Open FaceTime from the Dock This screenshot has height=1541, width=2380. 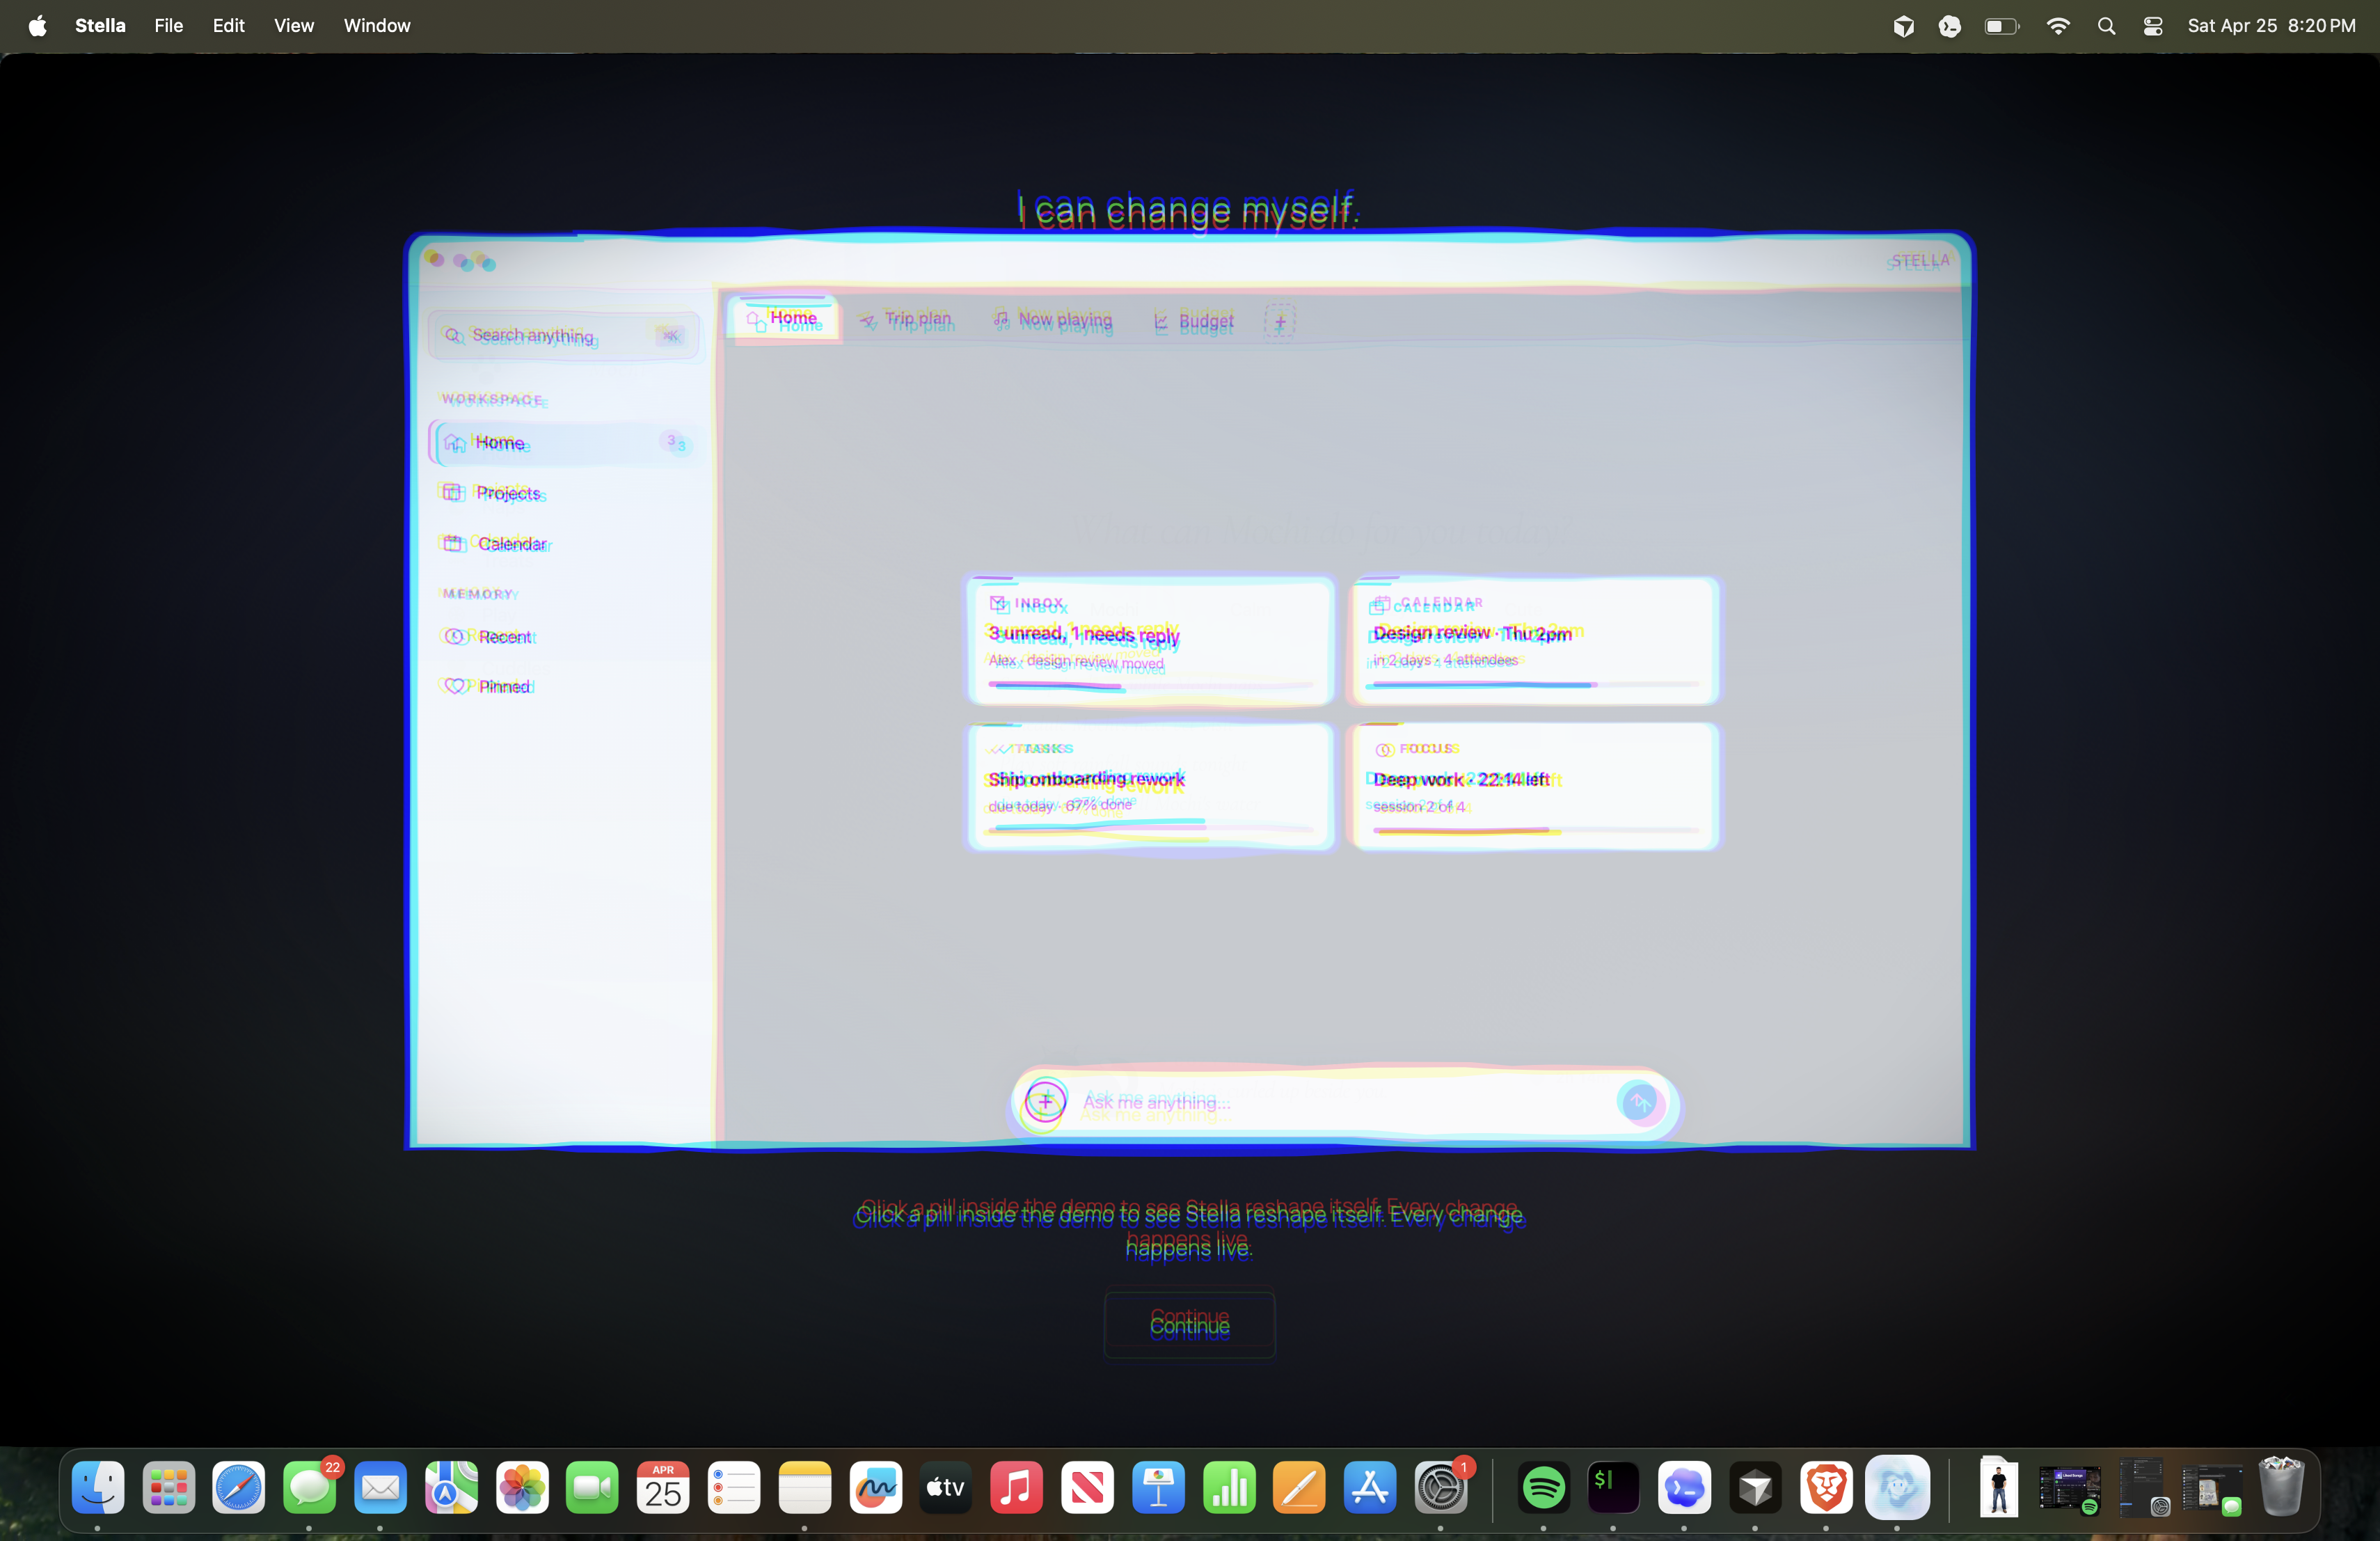coord(593,1487)
